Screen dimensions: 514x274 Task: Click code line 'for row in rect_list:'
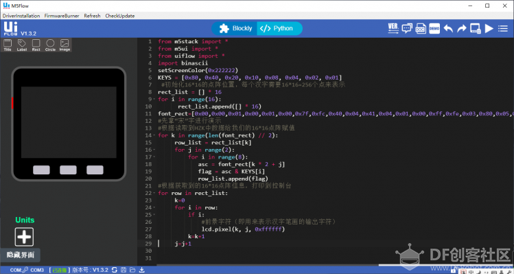(193, 193)
